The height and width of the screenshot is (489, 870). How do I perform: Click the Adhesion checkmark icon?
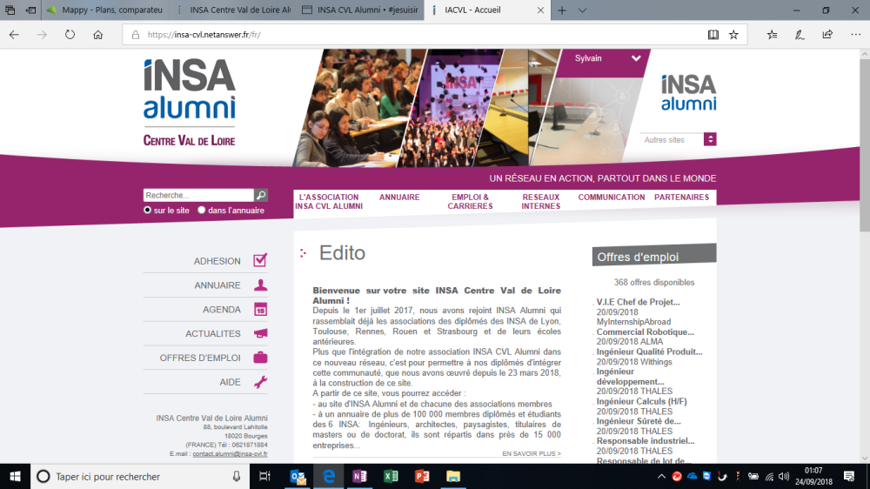click(260, 260)
